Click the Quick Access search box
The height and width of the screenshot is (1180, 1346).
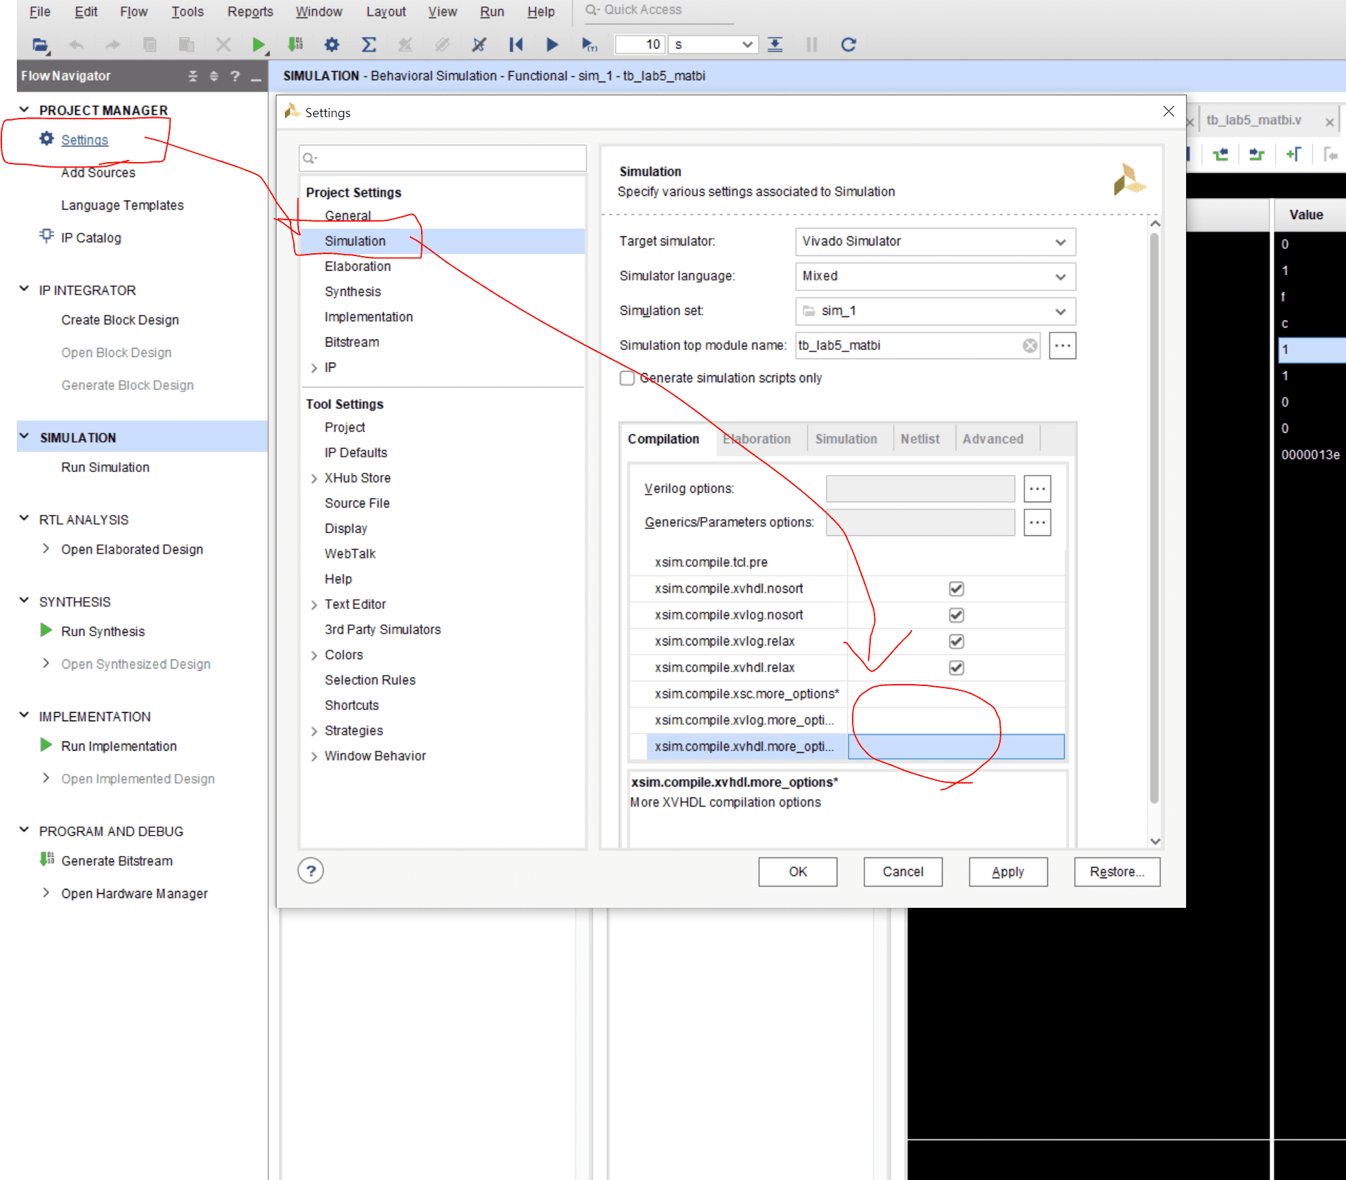point(660,11)
